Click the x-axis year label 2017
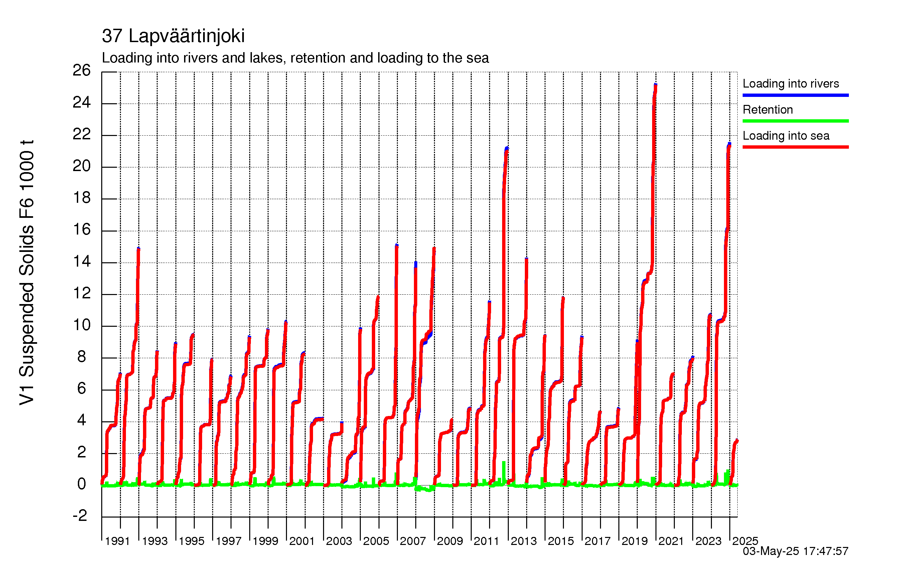 click(x=597, y=541)
